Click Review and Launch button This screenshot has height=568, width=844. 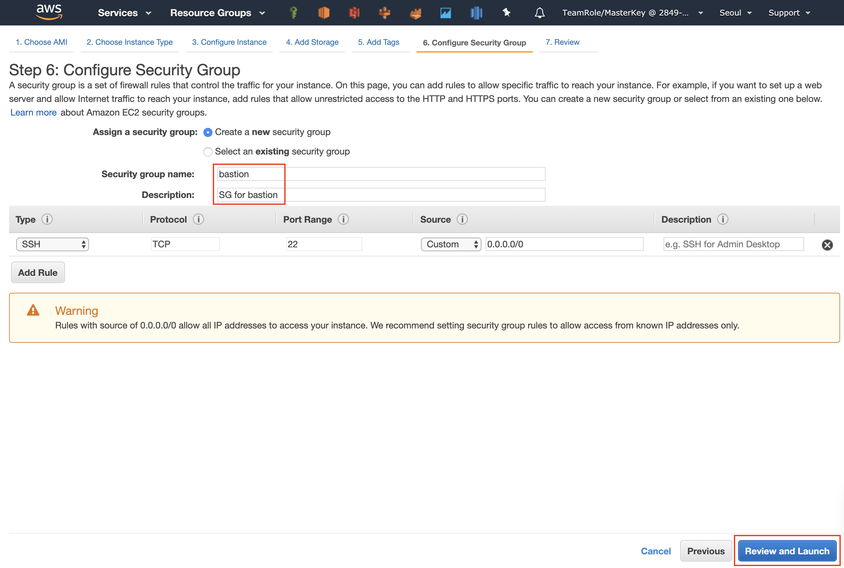pos(787,551)
